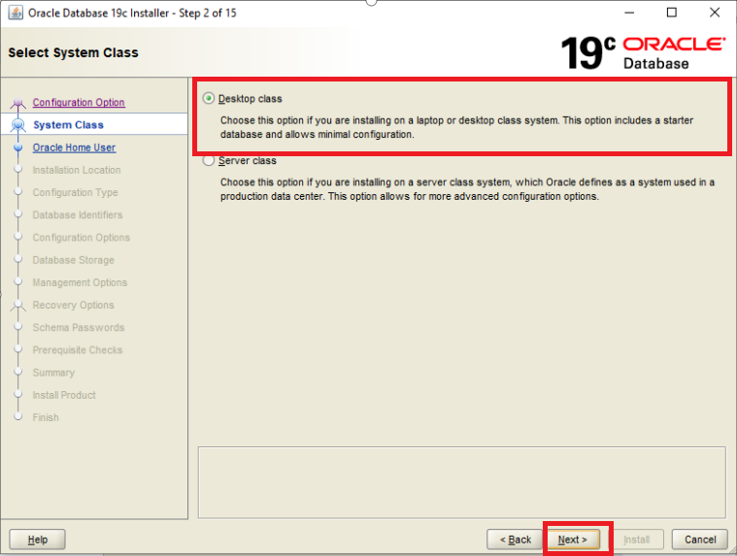Click the Oracle 19c Database logo
737x556 pixels.
[643, 52]
